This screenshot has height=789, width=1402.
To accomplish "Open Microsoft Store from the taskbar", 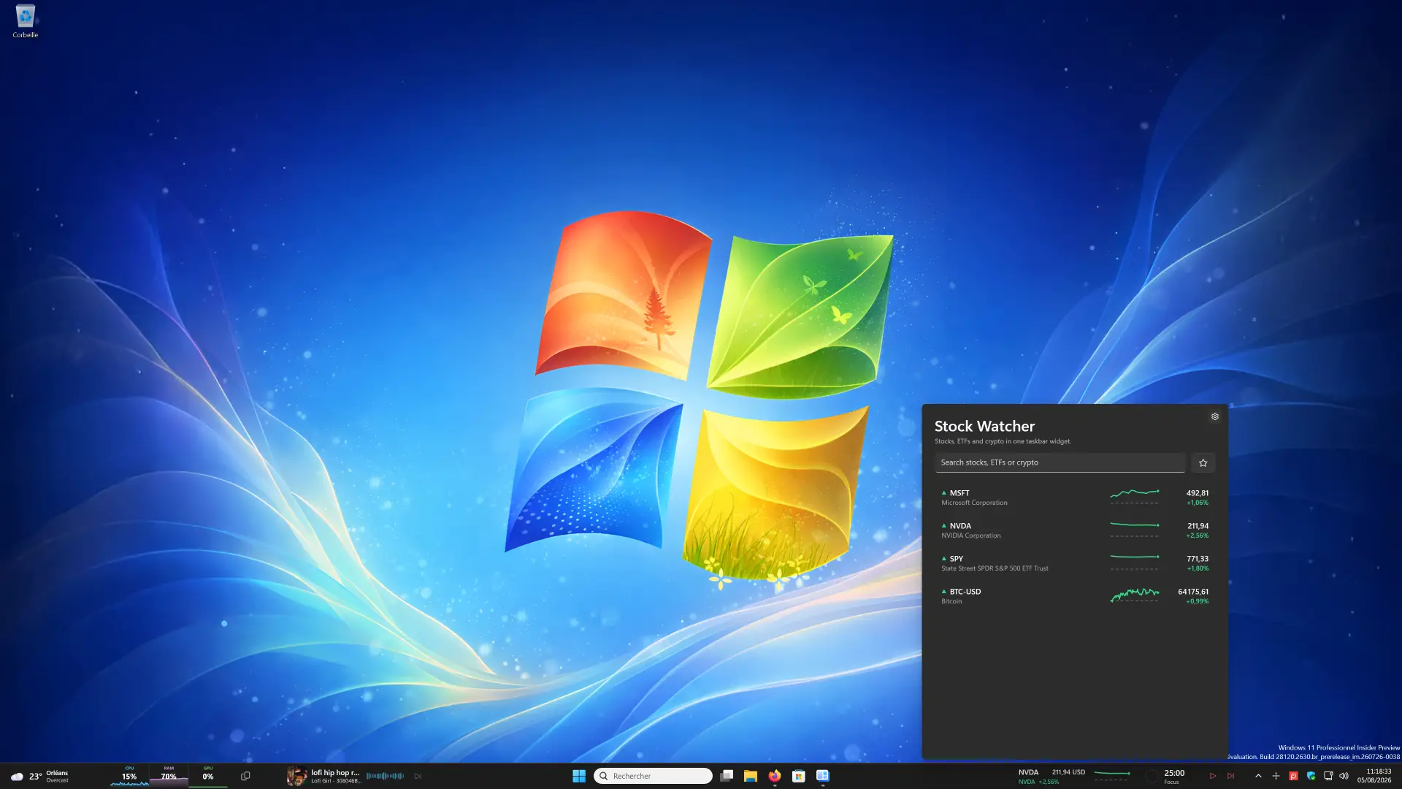I will [x=799, y=776].
